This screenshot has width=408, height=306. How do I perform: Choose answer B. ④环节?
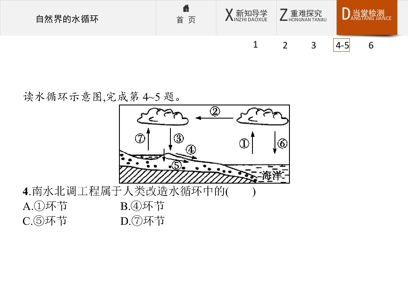142,207
